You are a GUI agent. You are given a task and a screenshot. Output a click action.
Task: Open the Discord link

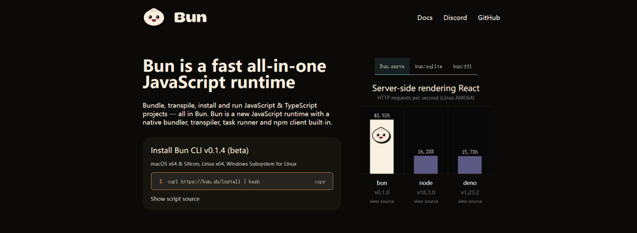[x=455, y=18]
